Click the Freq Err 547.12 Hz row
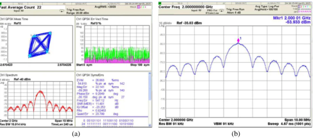This screenshot has width=313, height=138. [98, 101]
